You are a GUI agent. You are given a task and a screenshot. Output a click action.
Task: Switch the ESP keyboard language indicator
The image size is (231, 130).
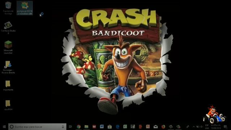(207, 127)
